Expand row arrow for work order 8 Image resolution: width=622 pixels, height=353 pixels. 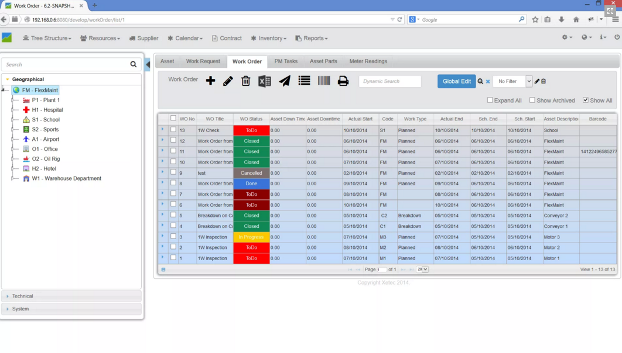(x=162, y=182)
